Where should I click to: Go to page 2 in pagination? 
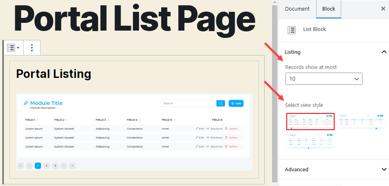pos(47,166)
